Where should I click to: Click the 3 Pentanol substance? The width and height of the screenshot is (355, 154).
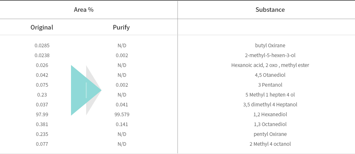(x=270, y=85)
